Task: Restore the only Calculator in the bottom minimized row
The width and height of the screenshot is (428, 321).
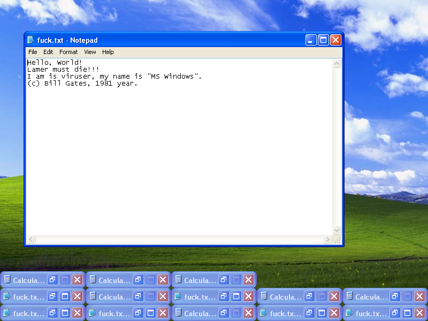Action: (223, 314)
